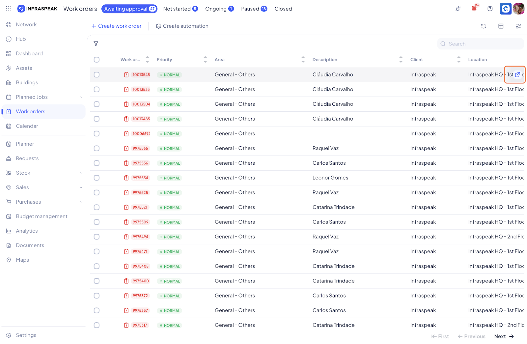Switch to Closed tab

pyautogui.click(x=283, y=9)
